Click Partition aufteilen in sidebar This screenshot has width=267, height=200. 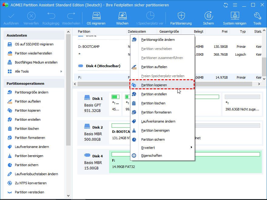point(28,101)
